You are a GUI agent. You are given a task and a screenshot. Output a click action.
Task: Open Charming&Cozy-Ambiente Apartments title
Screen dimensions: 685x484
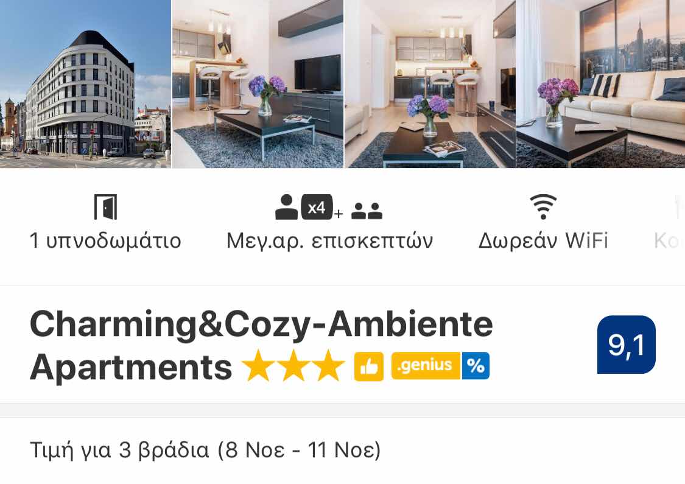tap(261, 345)
